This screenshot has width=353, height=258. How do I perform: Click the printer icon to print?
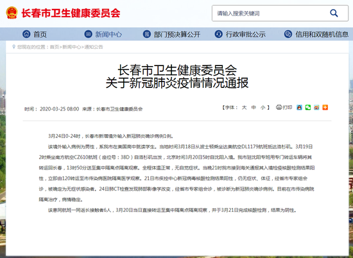[x=279, y=107]
